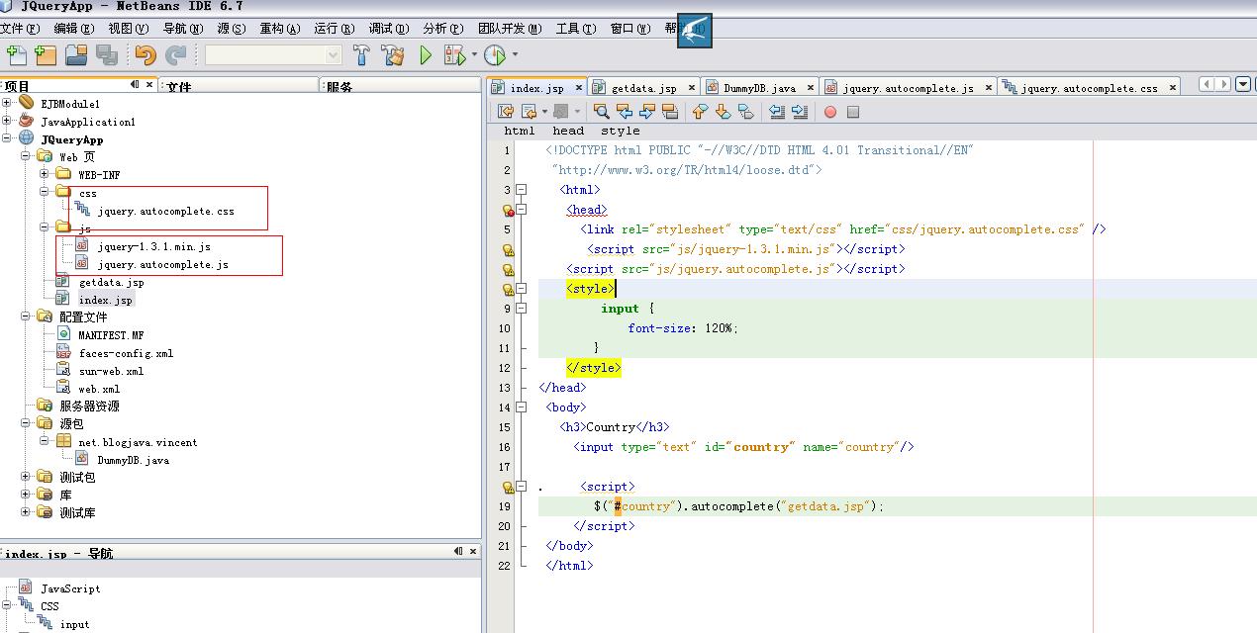Open the project configuration combo box
This screenshot has width=1257, height=633.
coord(272,55)
